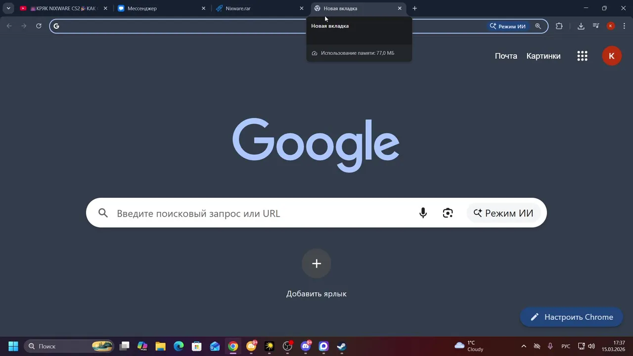Open Steam on taskbar

[x=342, y=346]
